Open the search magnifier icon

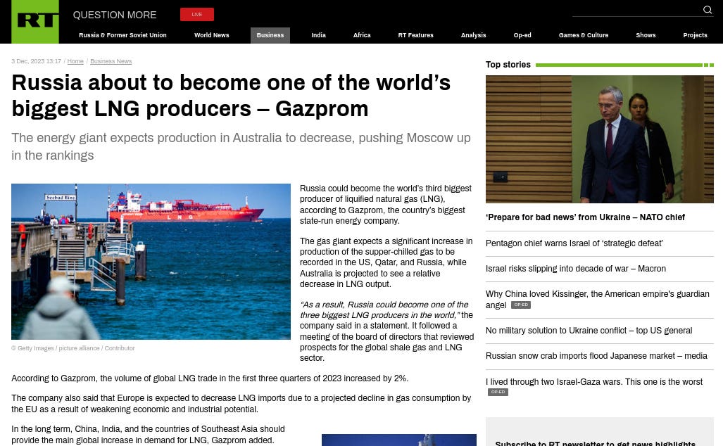point(708,10)
